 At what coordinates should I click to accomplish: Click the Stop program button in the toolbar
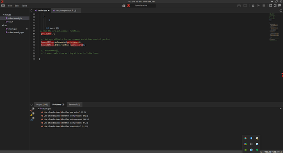264,6
